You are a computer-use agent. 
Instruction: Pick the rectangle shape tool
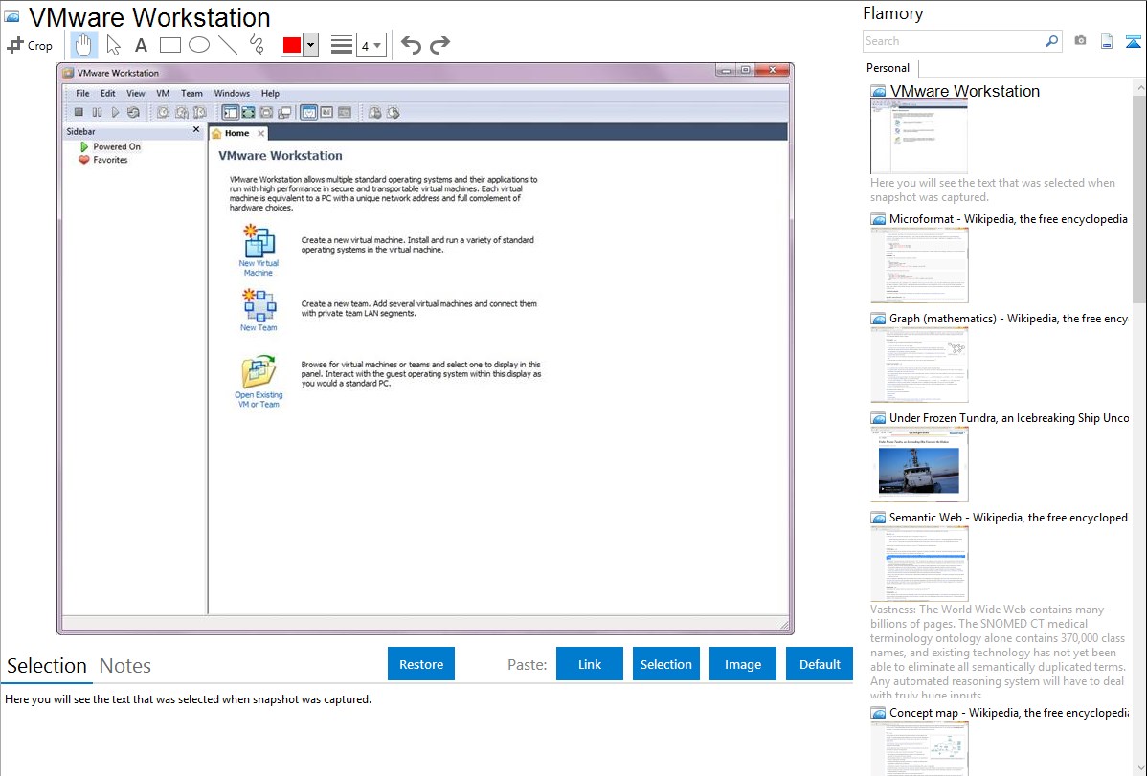[169, 45]
